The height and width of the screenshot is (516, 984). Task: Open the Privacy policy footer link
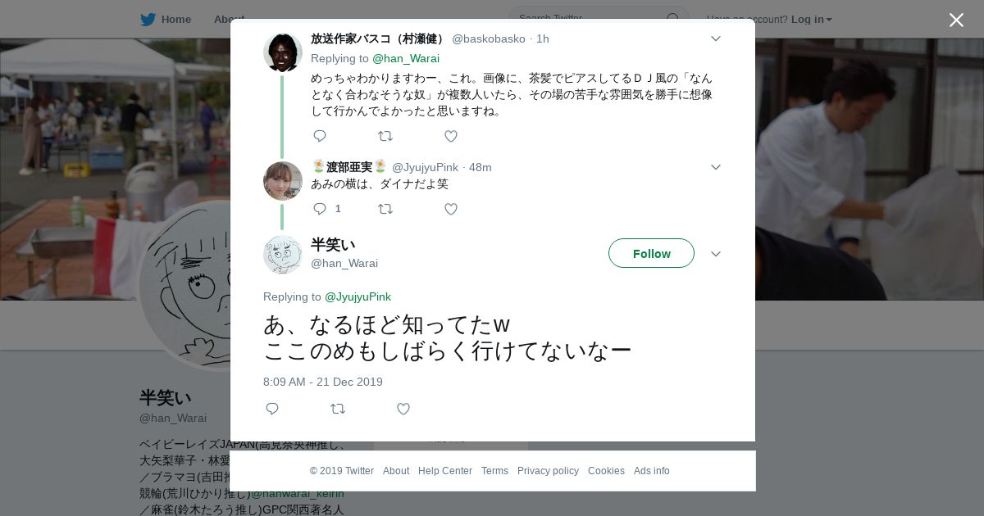click(x=548, y=471)
